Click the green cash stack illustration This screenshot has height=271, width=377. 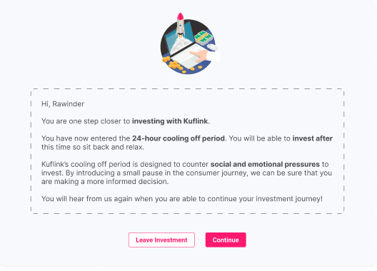pyautogui.click(x=203, y=37)
